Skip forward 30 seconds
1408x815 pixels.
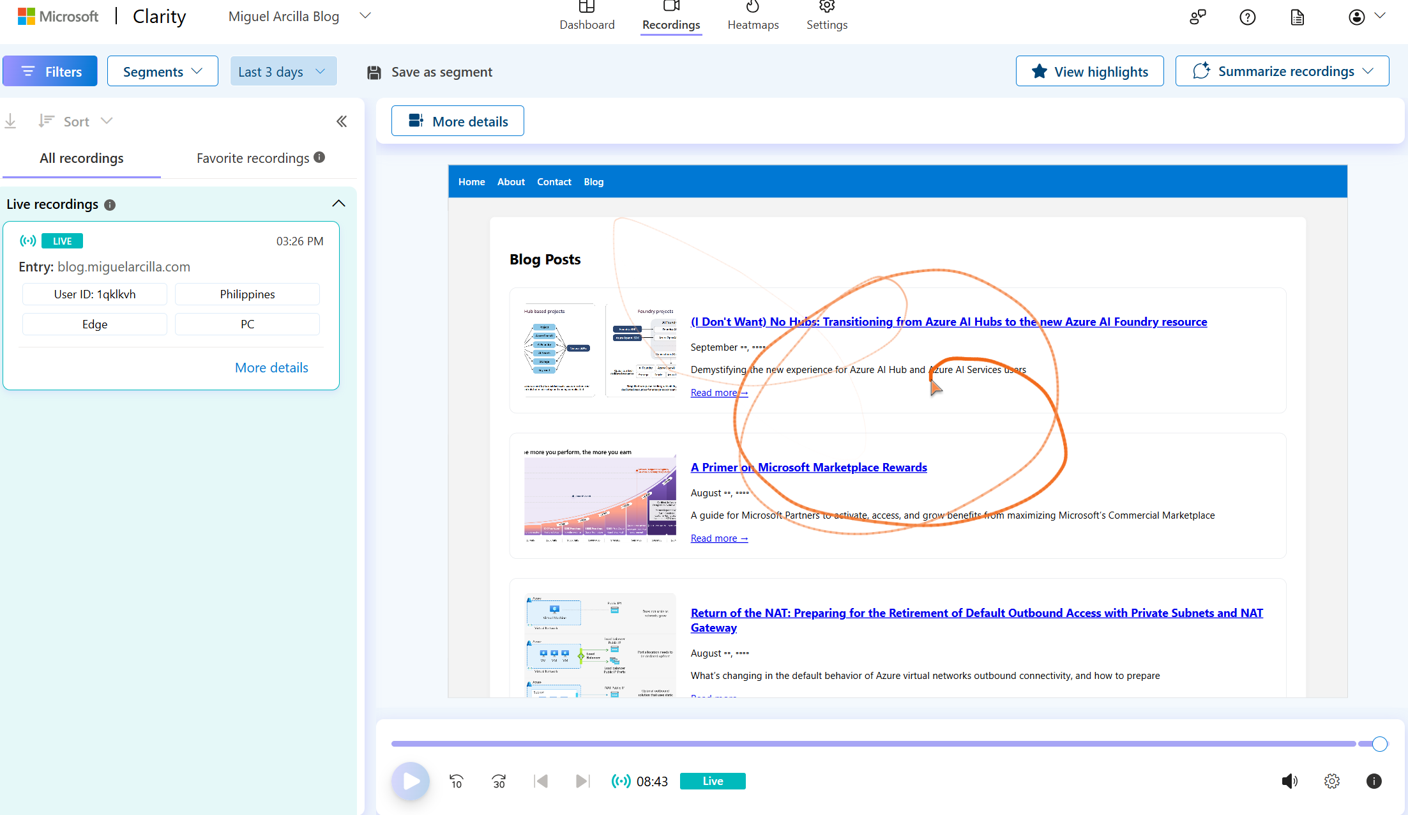tap(499, 781)
